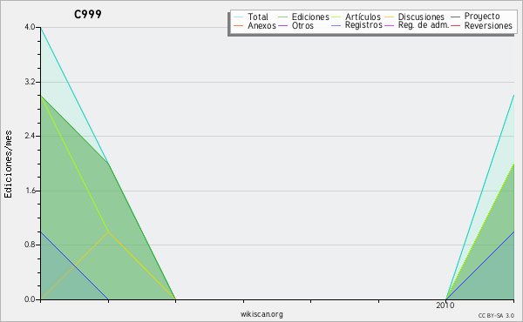Click the 3.2 y-axis value
Screen dimensions: 523x322
coord(30,82)
